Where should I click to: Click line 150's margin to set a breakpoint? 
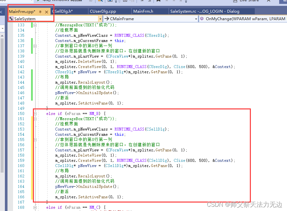pos(10,113)
